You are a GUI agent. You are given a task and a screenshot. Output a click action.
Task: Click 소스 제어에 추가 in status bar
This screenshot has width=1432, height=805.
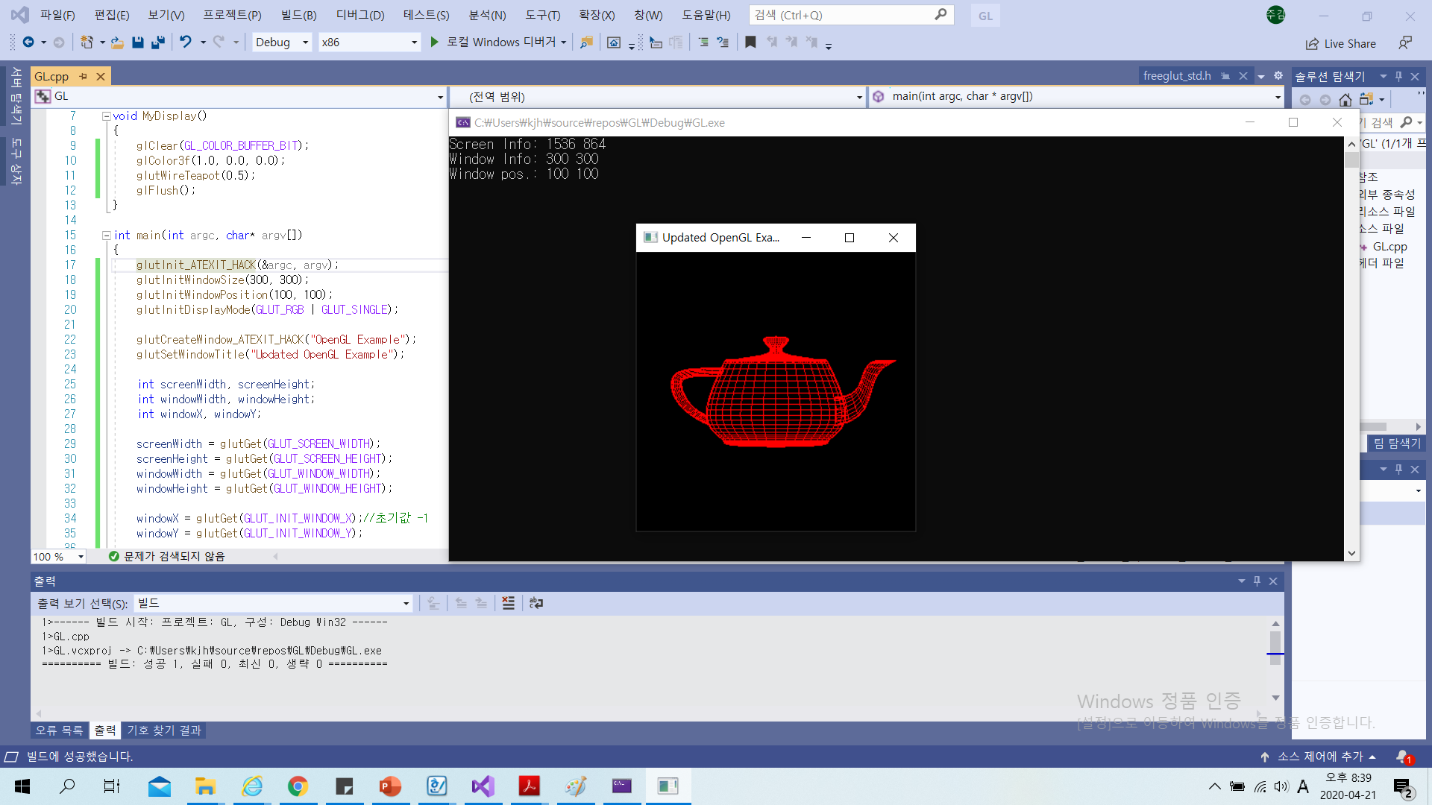click(x=1319, y=757)
